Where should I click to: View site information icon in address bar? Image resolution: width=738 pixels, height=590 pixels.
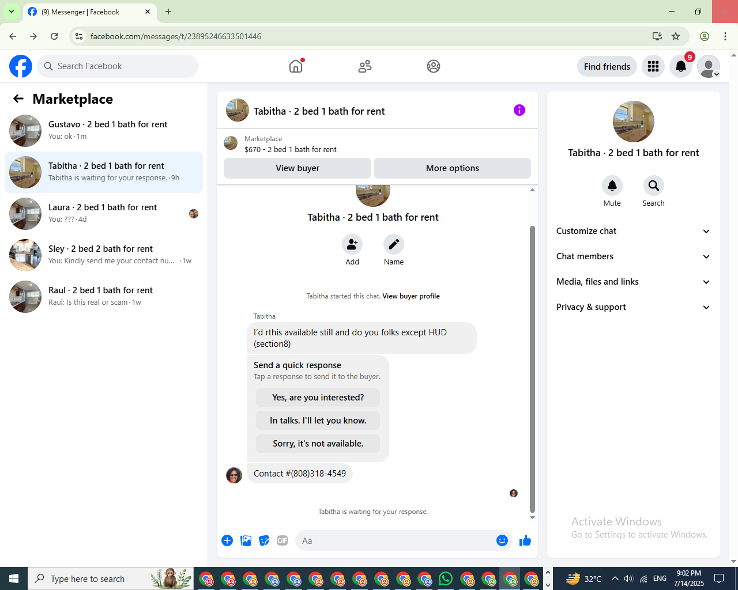click(x=80, y=36)
